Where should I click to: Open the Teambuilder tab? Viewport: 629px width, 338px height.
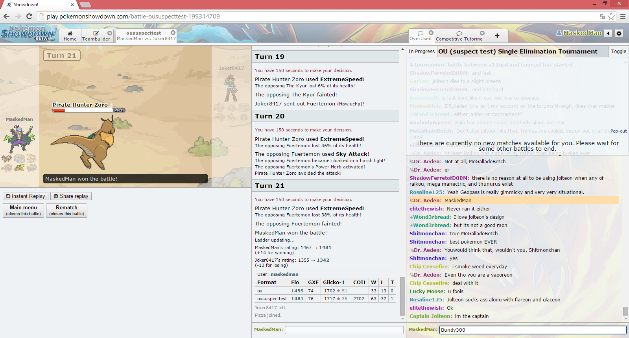[x=96, y=36]
